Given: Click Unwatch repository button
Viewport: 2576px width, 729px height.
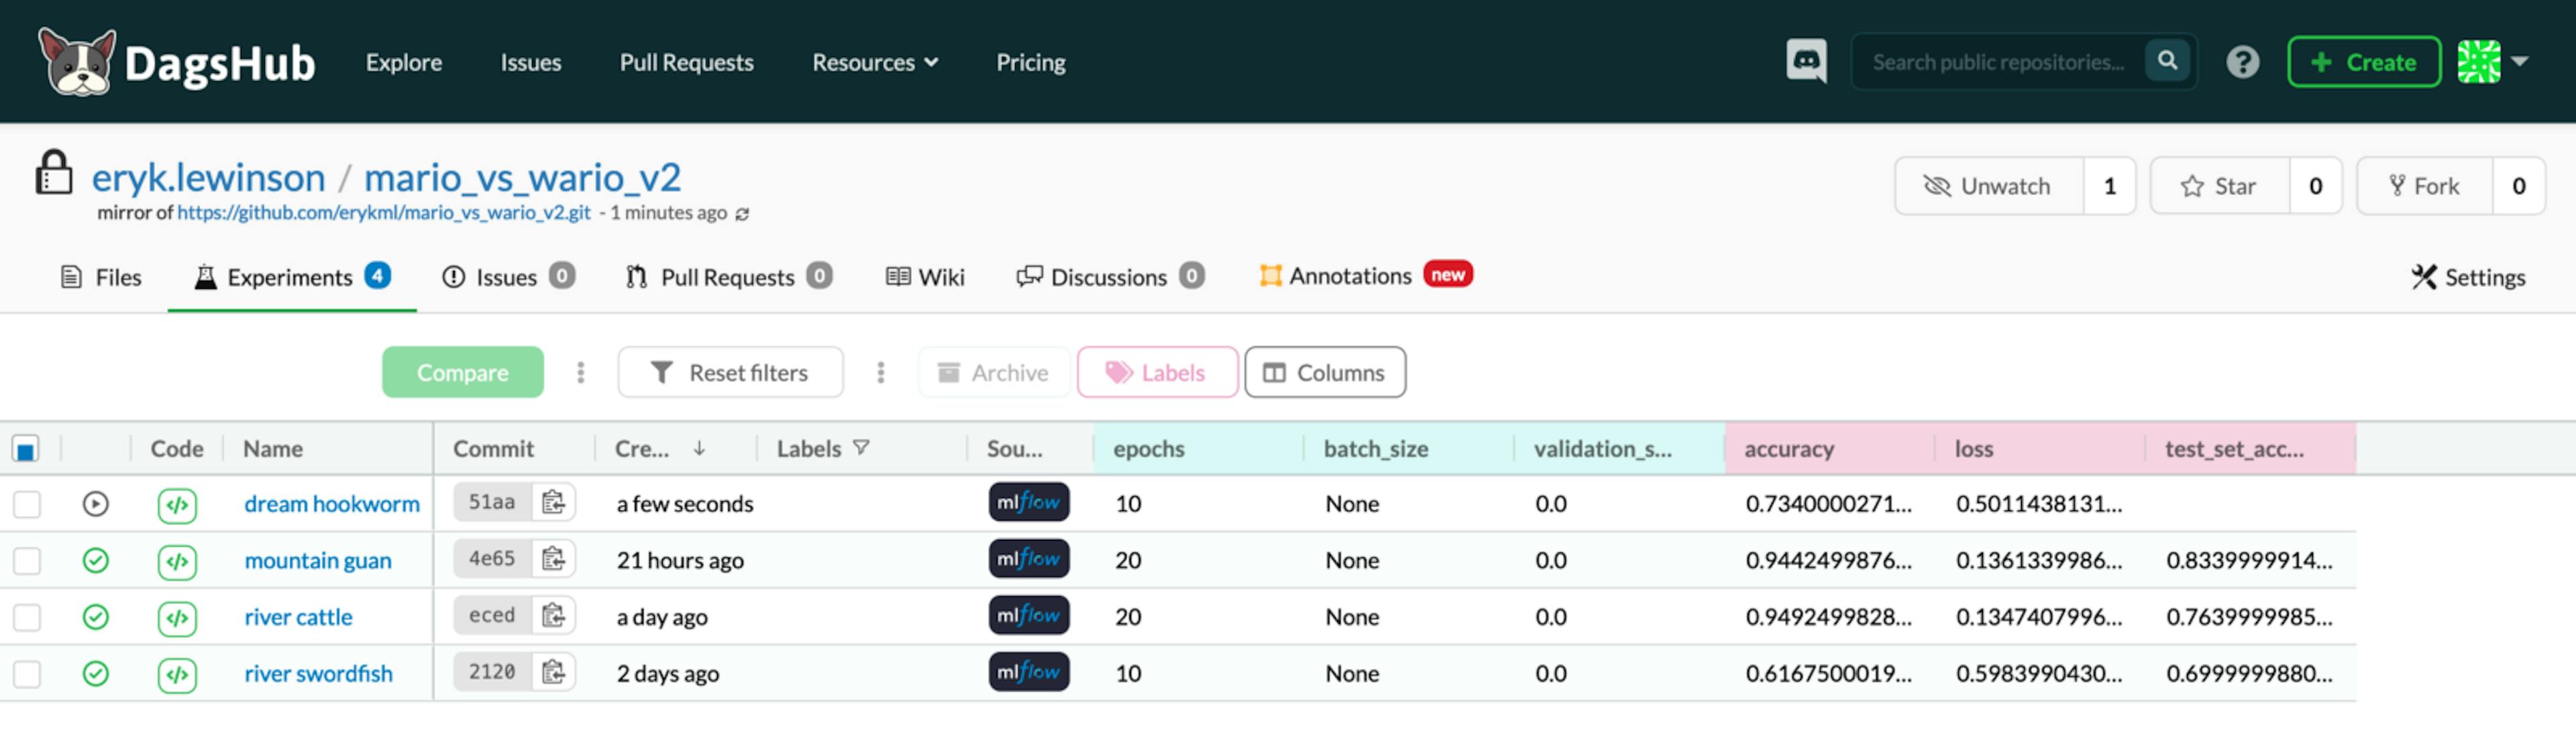Looking at the screenshot, I should tap(1989, 186).
